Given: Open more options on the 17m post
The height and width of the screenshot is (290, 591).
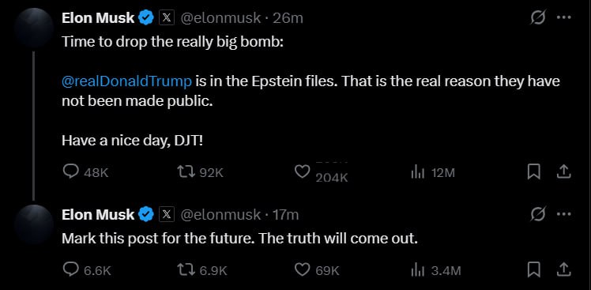Looking at the screenshot, I should pyautogui.click(x=564, y=214).
